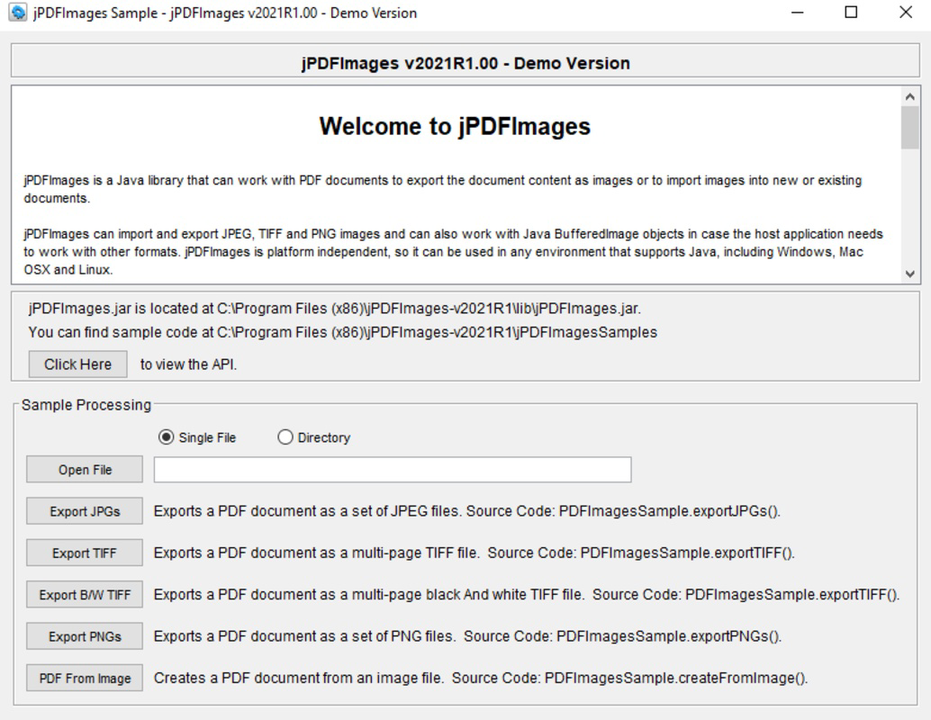Viewport: 931px width, 720px height.
Task: Click Here to view the API
Action: coord(77,364)
